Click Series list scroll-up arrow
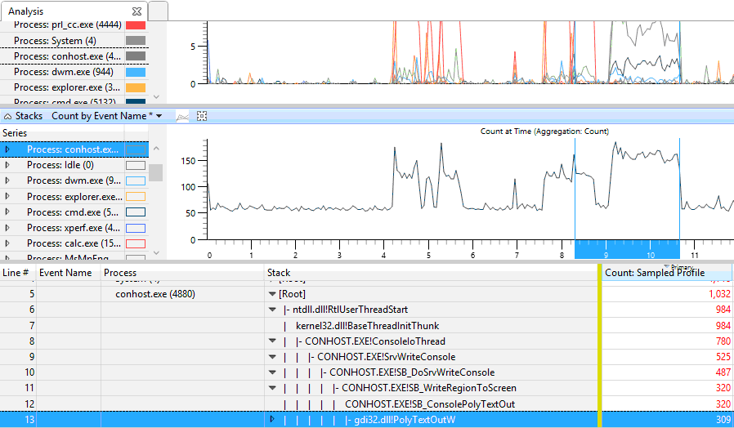Image resolution: width=734 pixels, height=428 pixels. [156, 149]
